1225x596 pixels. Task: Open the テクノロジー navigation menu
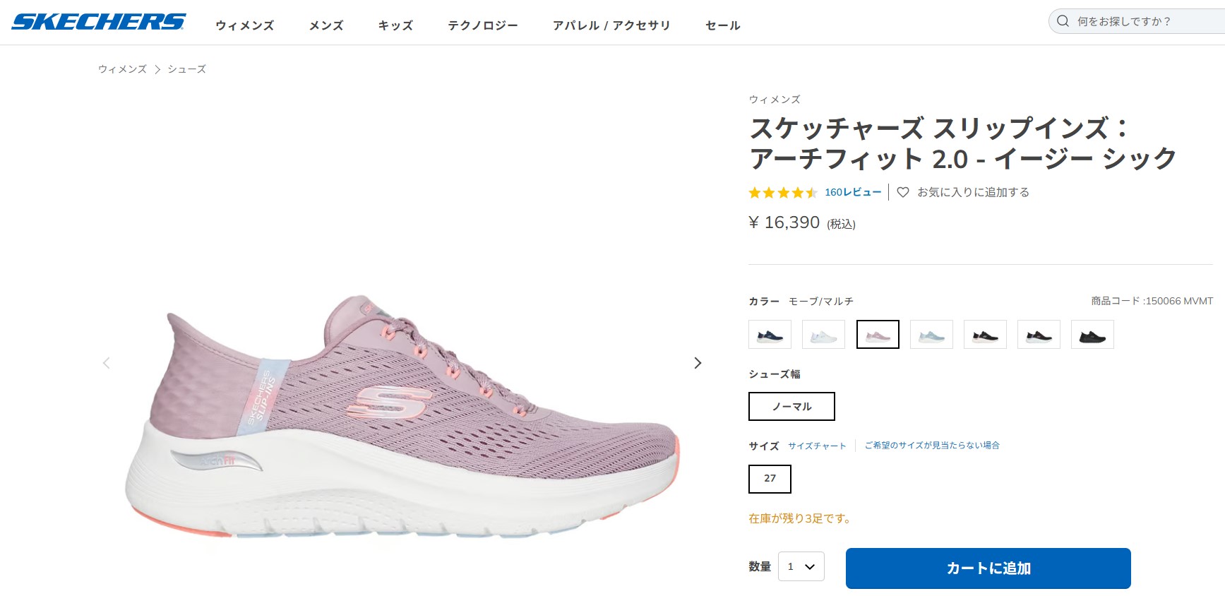(x=483, y=25)
